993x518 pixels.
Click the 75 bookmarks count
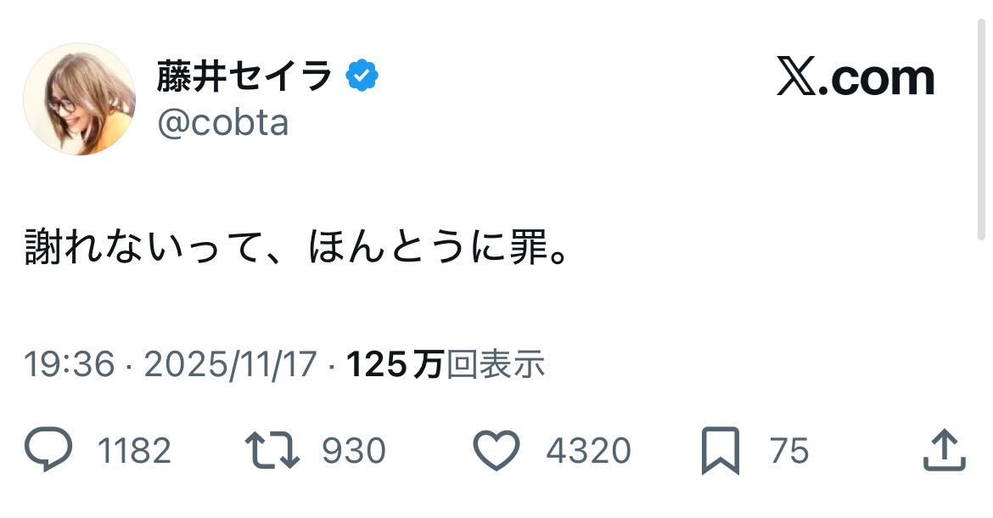pyautogui.click(x=789, y=451)
